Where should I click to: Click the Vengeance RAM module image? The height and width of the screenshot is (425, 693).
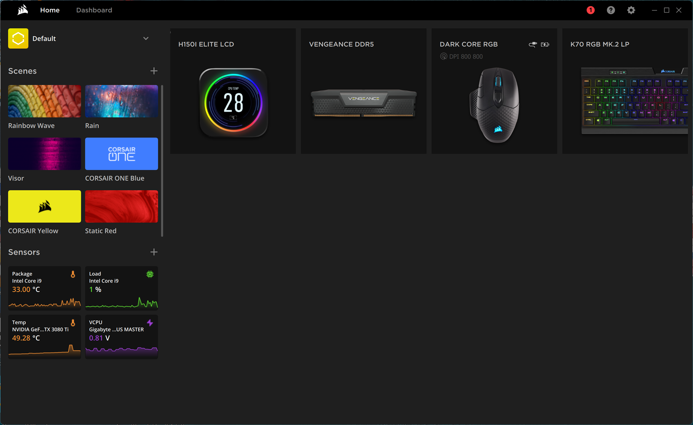tap(364, 103)
